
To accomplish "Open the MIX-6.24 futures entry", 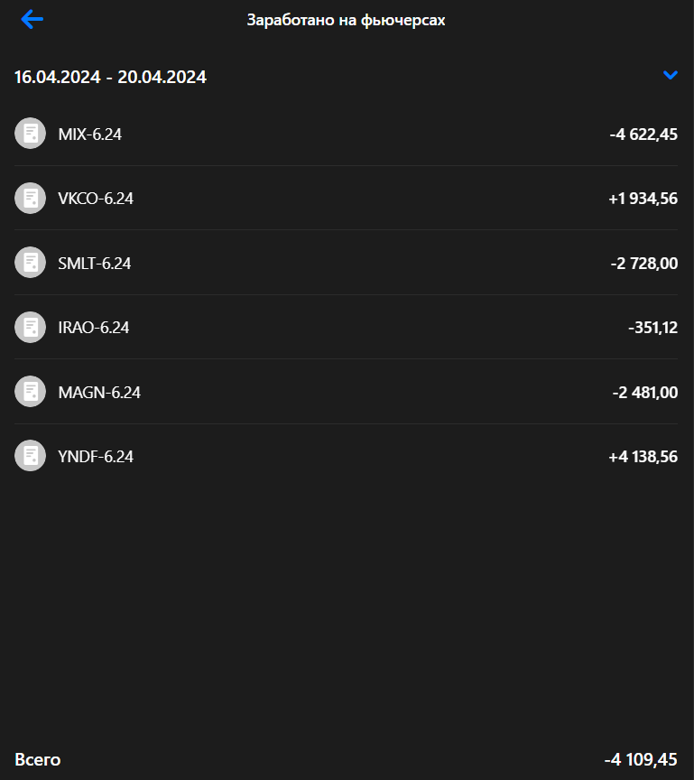I will tap(346, 134).
